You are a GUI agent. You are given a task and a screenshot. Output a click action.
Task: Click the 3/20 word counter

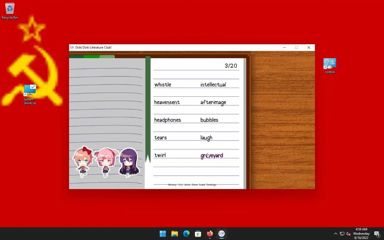(231, 66)
